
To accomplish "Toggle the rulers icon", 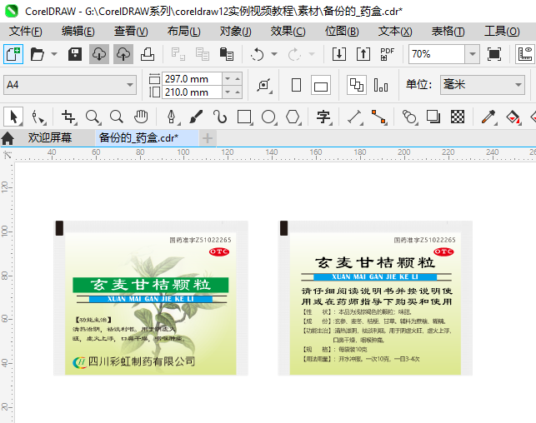I will click(525, 54).
